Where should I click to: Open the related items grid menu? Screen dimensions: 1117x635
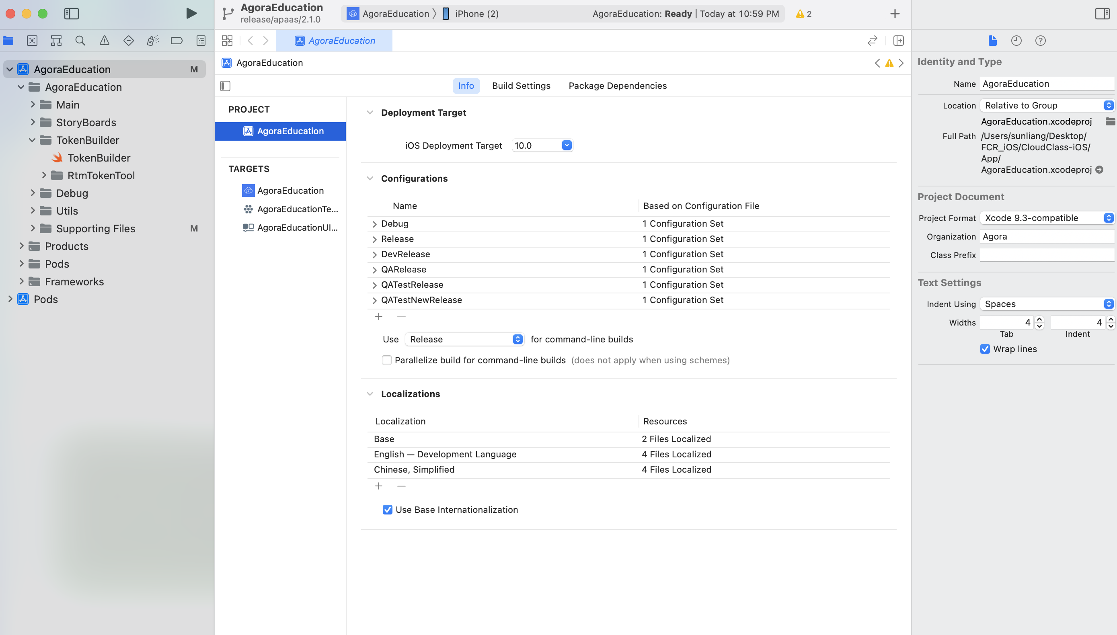[227, 41]
